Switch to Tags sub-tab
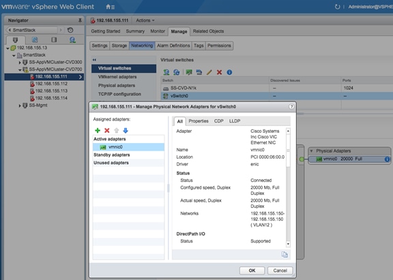Screen dimensions: 393x280 click(199, 46)
